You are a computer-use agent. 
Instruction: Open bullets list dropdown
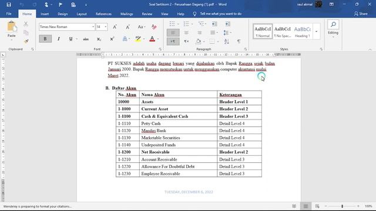point(177,24)
